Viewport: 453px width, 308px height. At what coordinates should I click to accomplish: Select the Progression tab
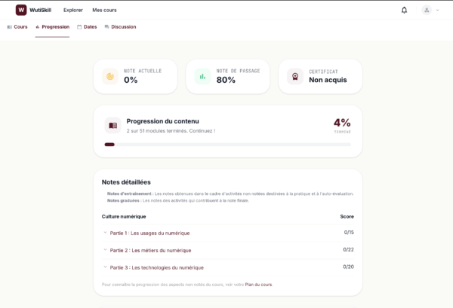[x=52, y=27]
